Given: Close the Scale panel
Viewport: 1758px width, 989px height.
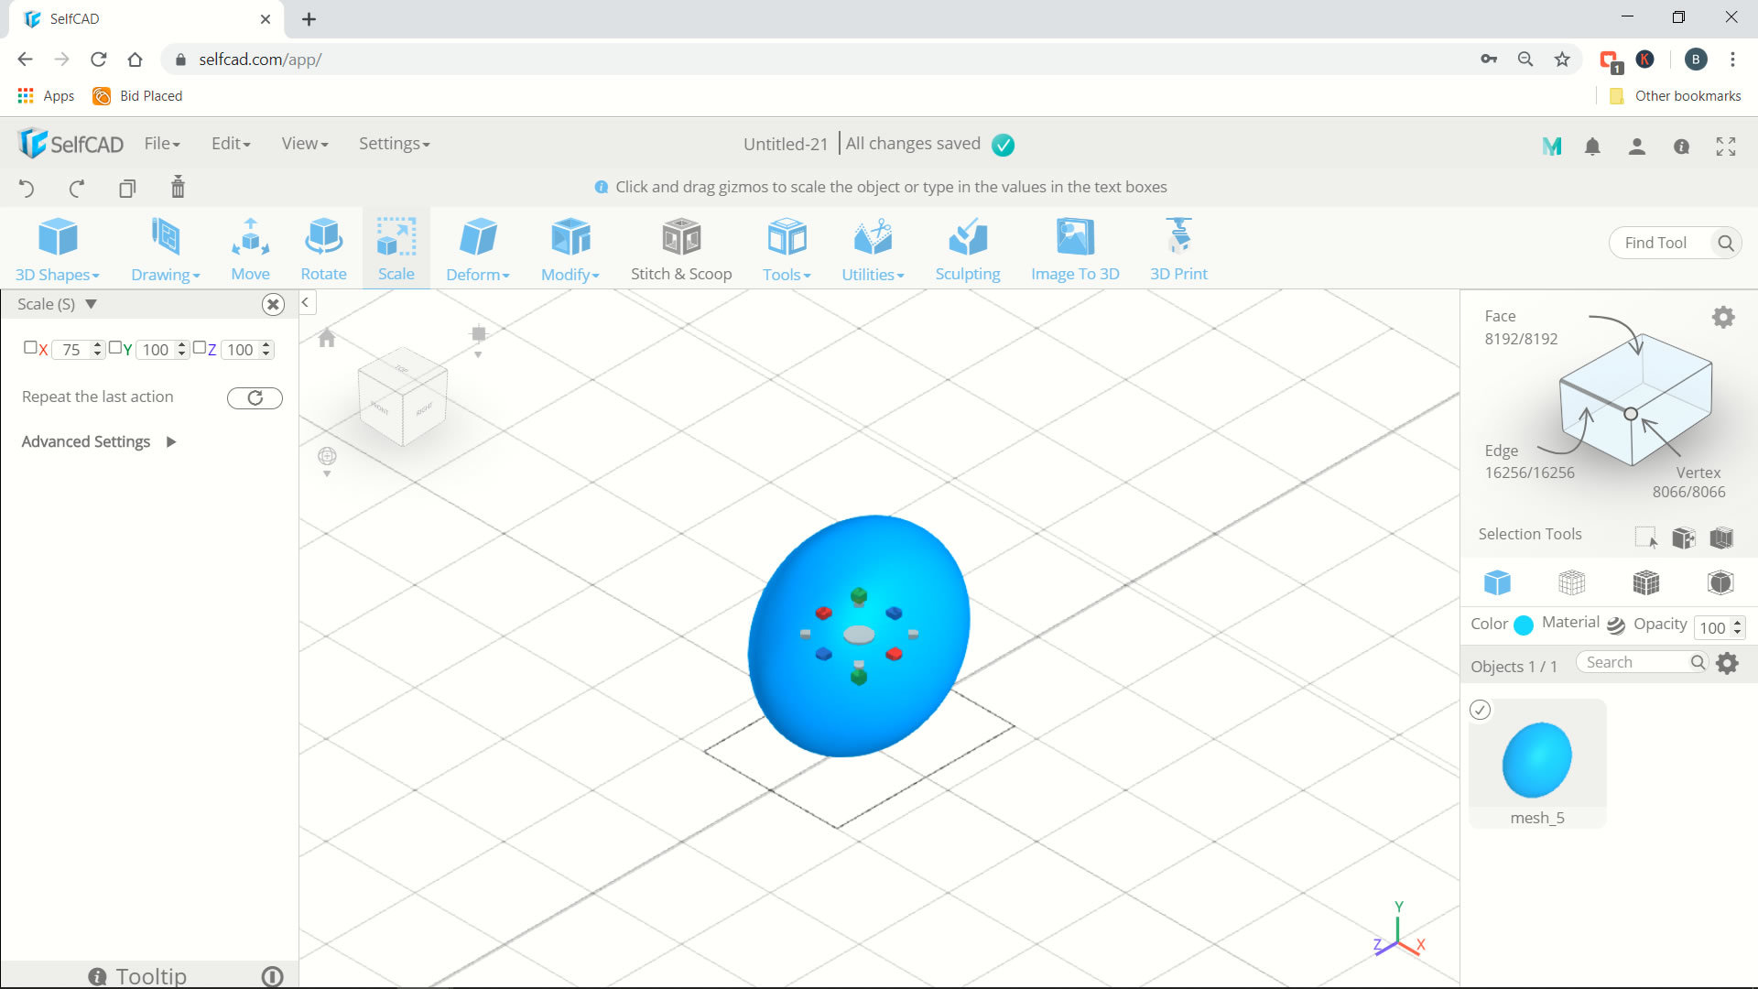Looking at the screenshot, I should click(273, 305).
